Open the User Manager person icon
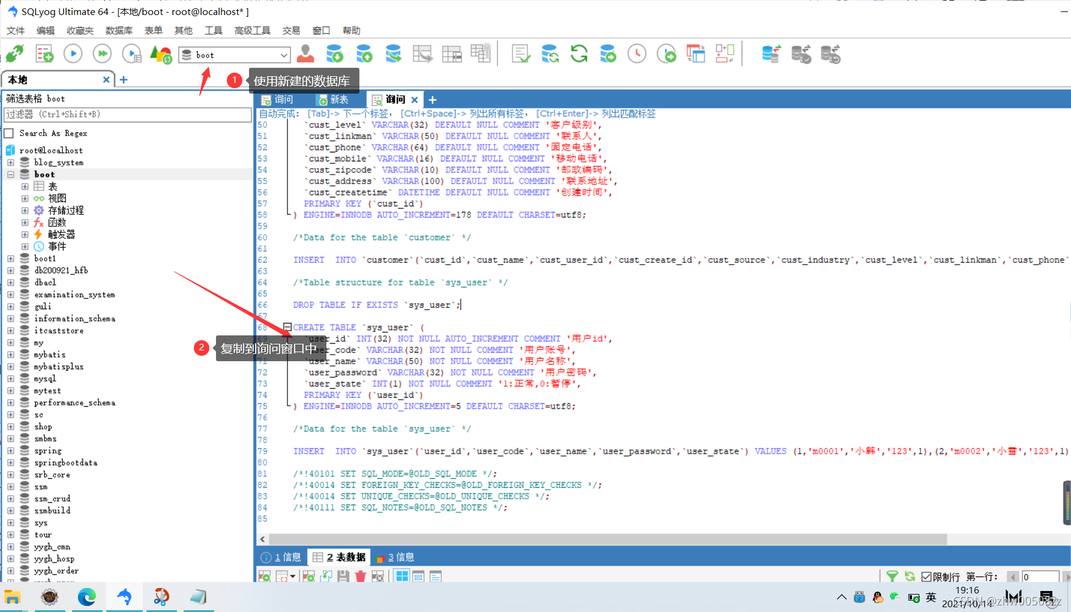1071x612 pixels. (x=305, y=54)
